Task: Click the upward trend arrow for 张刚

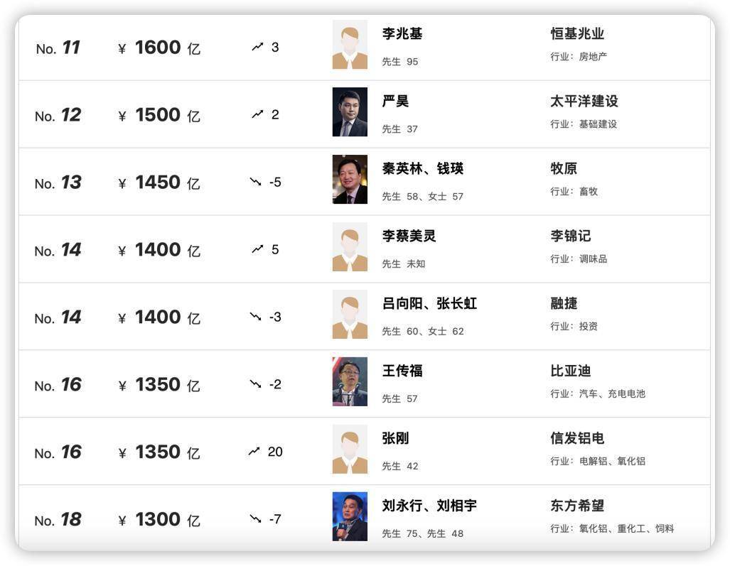Action: 254,452
